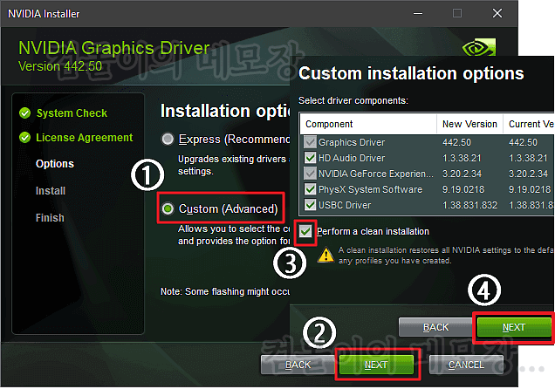Select the Express (Recommended) radio option
This screenshot has height=389, width=555.
(x=168, y=139)
